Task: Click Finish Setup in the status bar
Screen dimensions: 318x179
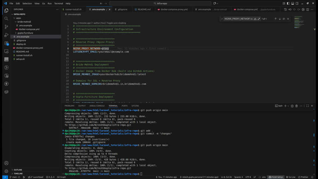Action: 276,177
